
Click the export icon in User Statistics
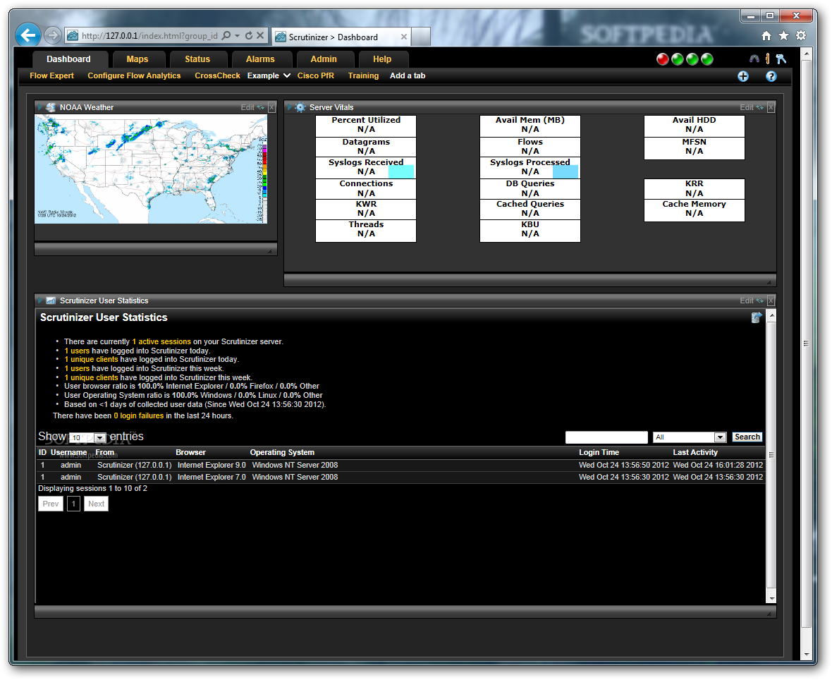[757, 317]
